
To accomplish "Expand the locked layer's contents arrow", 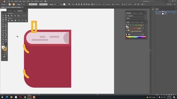I will [x=160, y=14].
